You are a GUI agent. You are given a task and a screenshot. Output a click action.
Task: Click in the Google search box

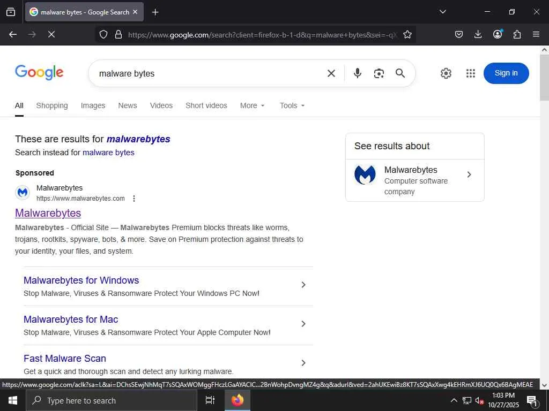pos(210,73)
